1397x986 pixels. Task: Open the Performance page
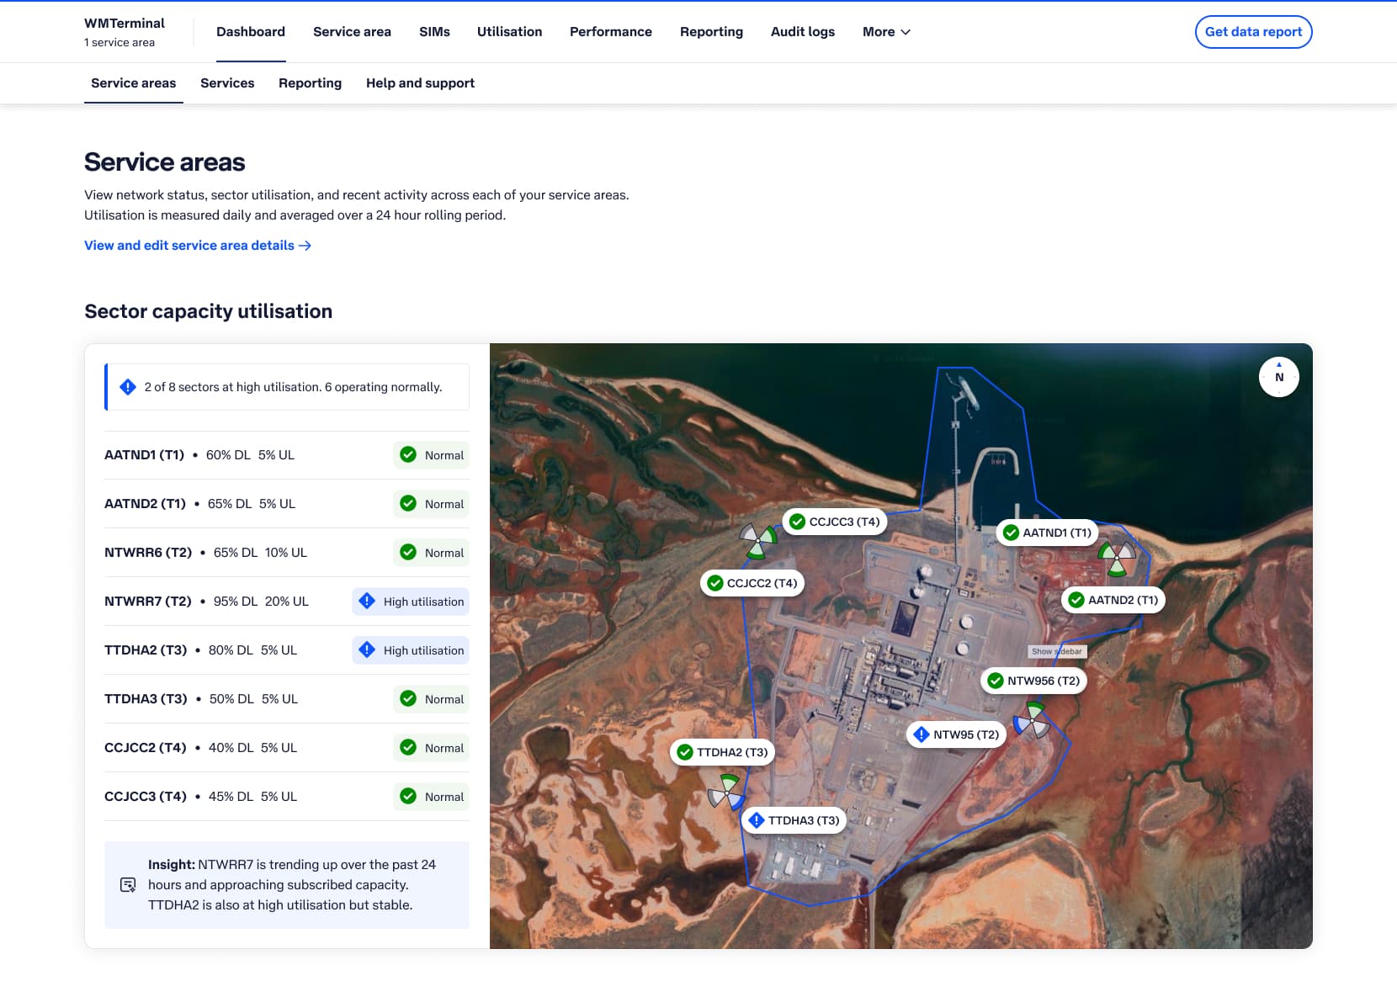point(611,32)
